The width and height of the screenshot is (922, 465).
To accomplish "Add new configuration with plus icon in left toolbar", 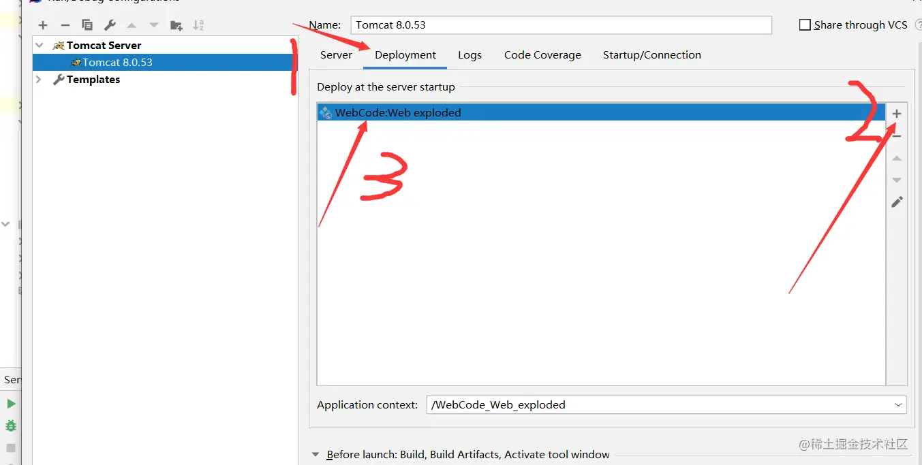I will point(43,25).
